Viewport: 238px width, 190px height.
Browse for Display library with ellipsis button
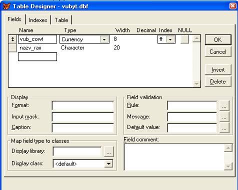[109, 152]
